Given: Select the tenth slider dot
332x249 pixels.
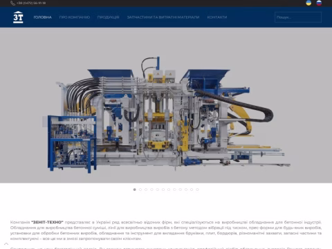Looking at the screenshot, I should 186,190.
